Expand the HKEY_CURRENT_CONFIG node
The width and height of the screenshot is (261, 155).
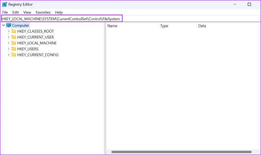tap(8, 55)
